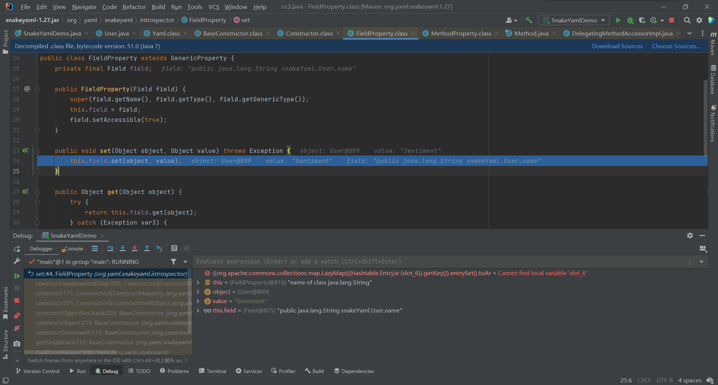The height and width of the screenshot is (385, 718).
Task: Click the UTF-8 encoding status item
Action: [665, 380]
